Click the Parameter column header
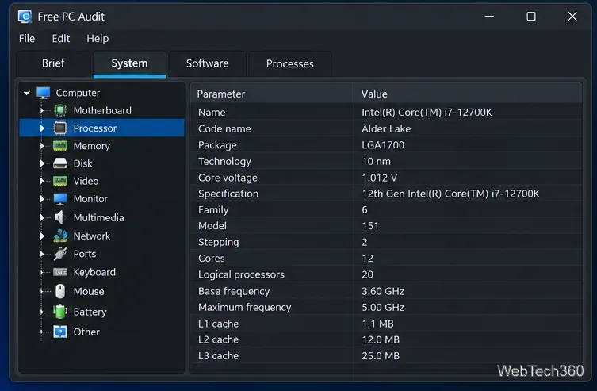The width and height of the screenshot is (597, 391). point(271,94)
